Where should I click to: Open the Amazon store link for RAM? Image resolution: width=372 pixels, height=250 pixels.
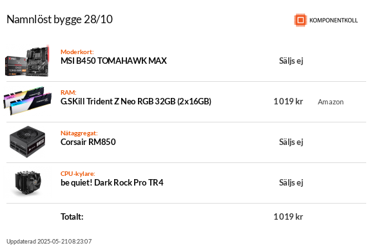point(331,102)
